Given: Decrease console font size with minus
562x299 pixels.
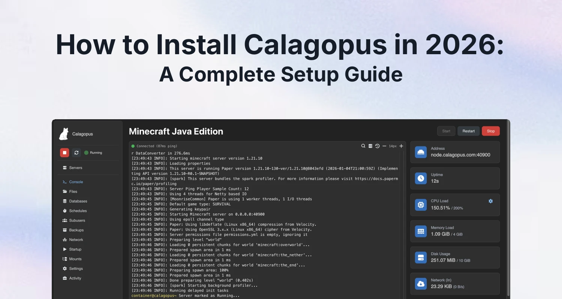Looking at the screenshot, I should click(x=384, y=146).
